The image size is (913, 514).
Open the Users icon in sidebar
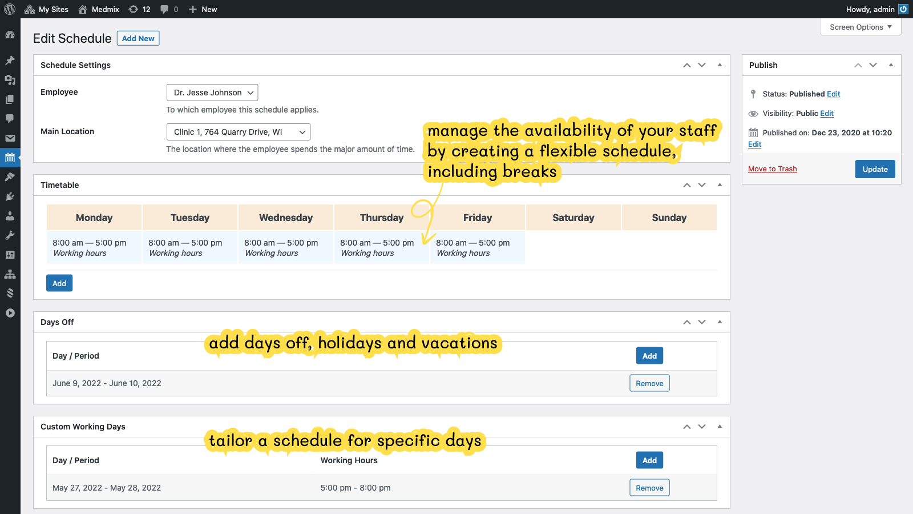tap(10, 216)
